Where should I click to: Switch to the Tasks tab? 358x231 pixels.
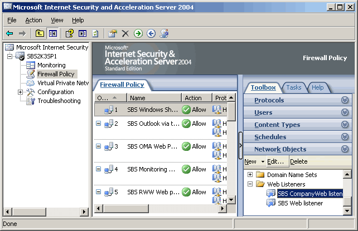click(294, 87)
